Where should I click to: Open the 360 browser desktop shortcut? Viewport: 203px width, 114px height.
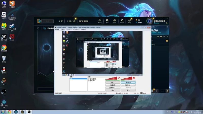pos(4,48)
